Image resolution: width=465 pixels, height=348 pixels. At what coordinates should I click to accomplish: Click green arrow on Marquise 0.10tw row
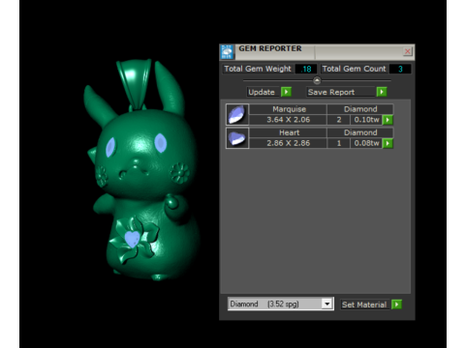pyautogui.click(x=387, y=120)
